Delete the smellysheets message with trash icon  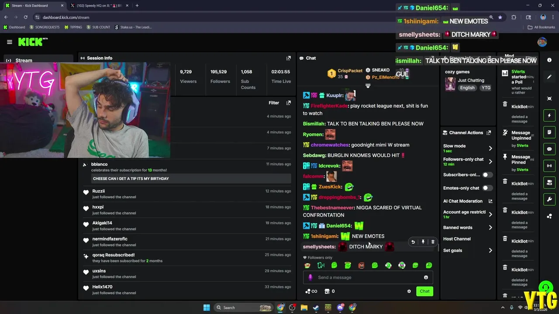pos(433,242)
